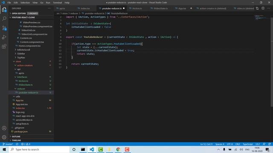Open the Explorer panel more actions ellipsis
The height and width of the screenshot is (153, 273).
tap(49, 8)
